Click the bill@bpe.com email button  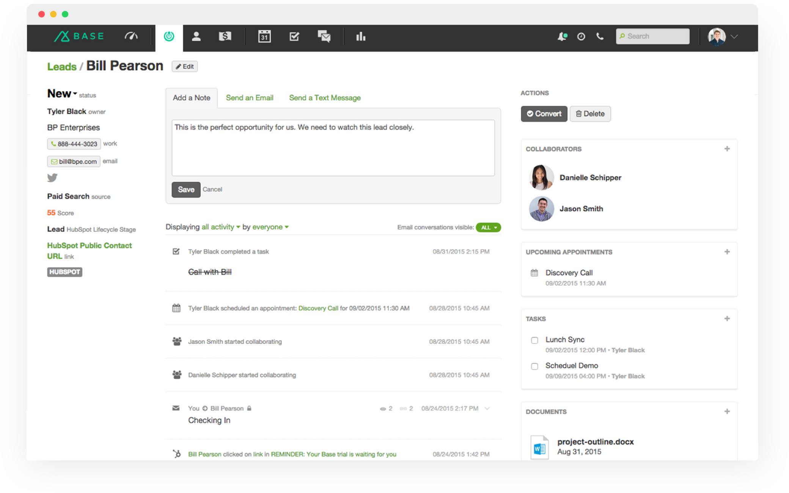[x=74, y=162]
